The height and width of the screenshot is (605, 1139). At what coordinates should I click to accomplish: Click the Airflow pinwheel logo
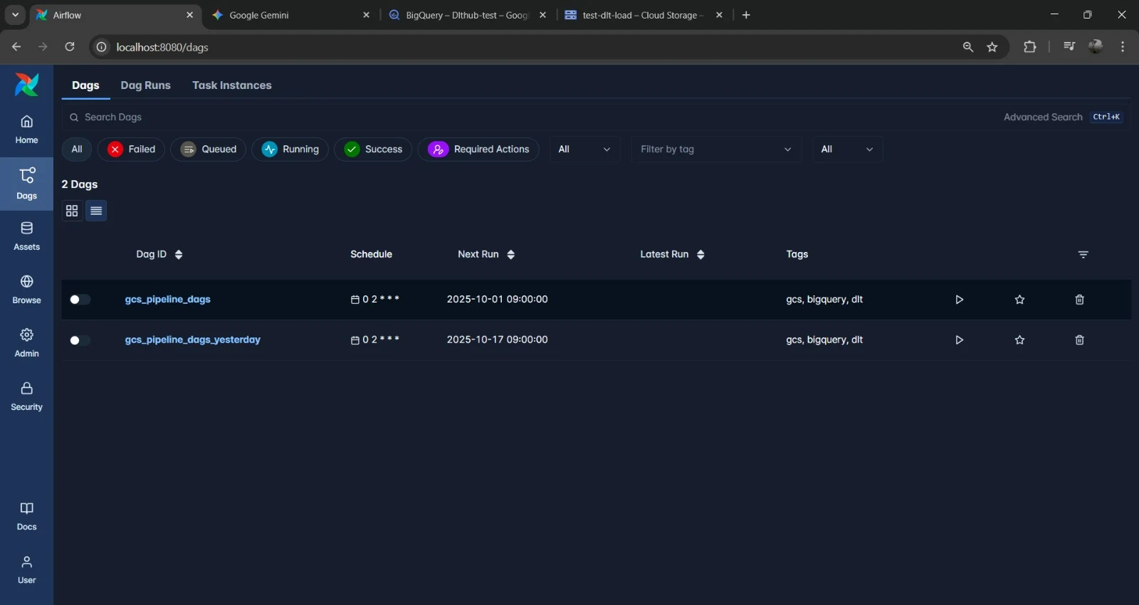tap(26, 85)
